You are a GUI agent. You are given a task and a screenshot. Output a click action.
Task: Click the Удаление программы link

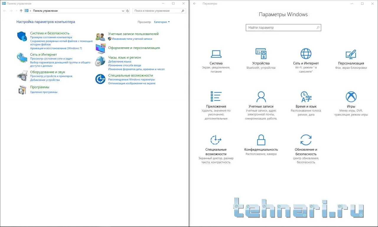[x=44, y=92]
